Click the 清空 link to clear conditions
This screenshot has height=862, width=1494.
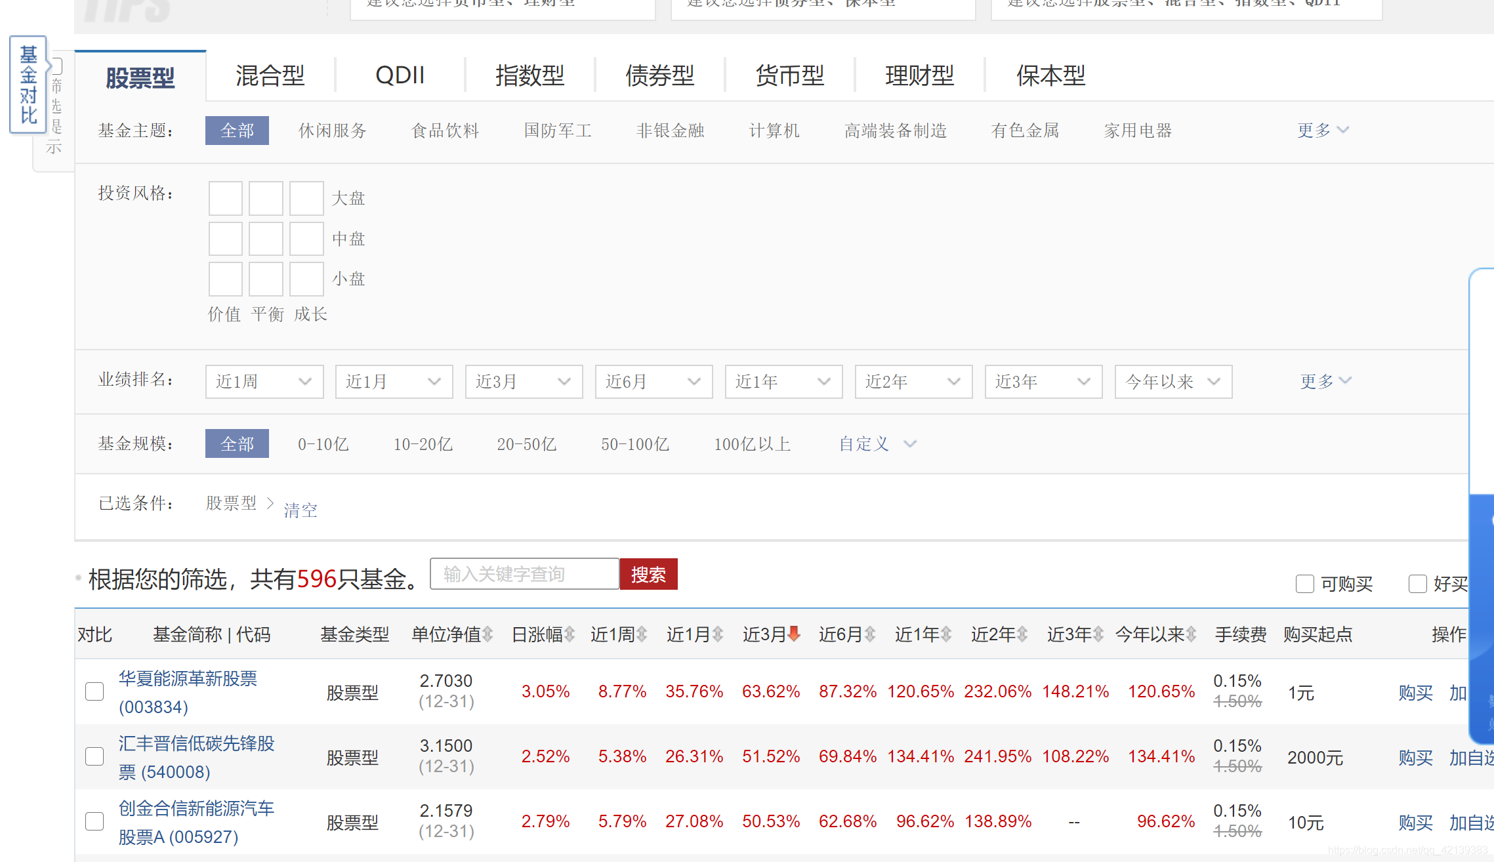tap(301, 510)
